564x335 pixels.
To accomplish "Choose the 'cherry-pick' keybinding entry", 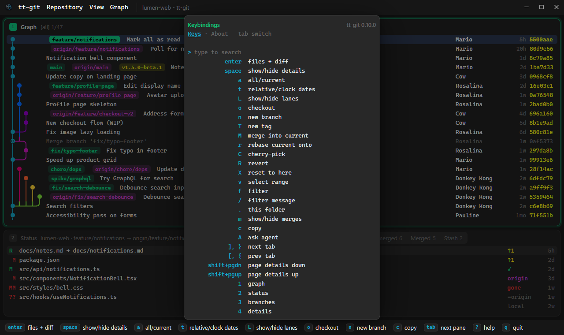I will point(282,154).
